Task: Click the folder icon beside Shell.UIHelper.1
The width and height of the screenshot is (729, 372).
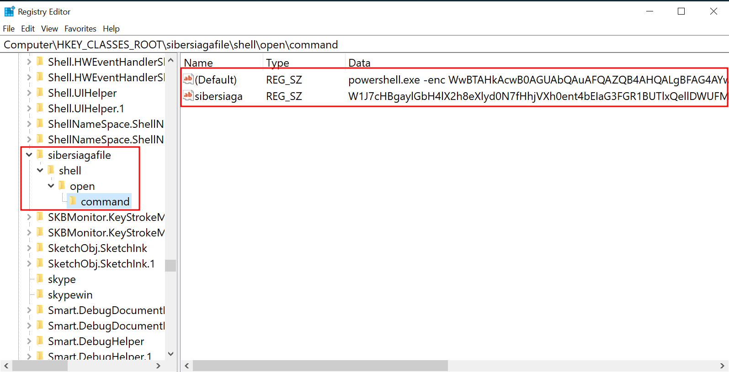Action: tap(40, 108)
